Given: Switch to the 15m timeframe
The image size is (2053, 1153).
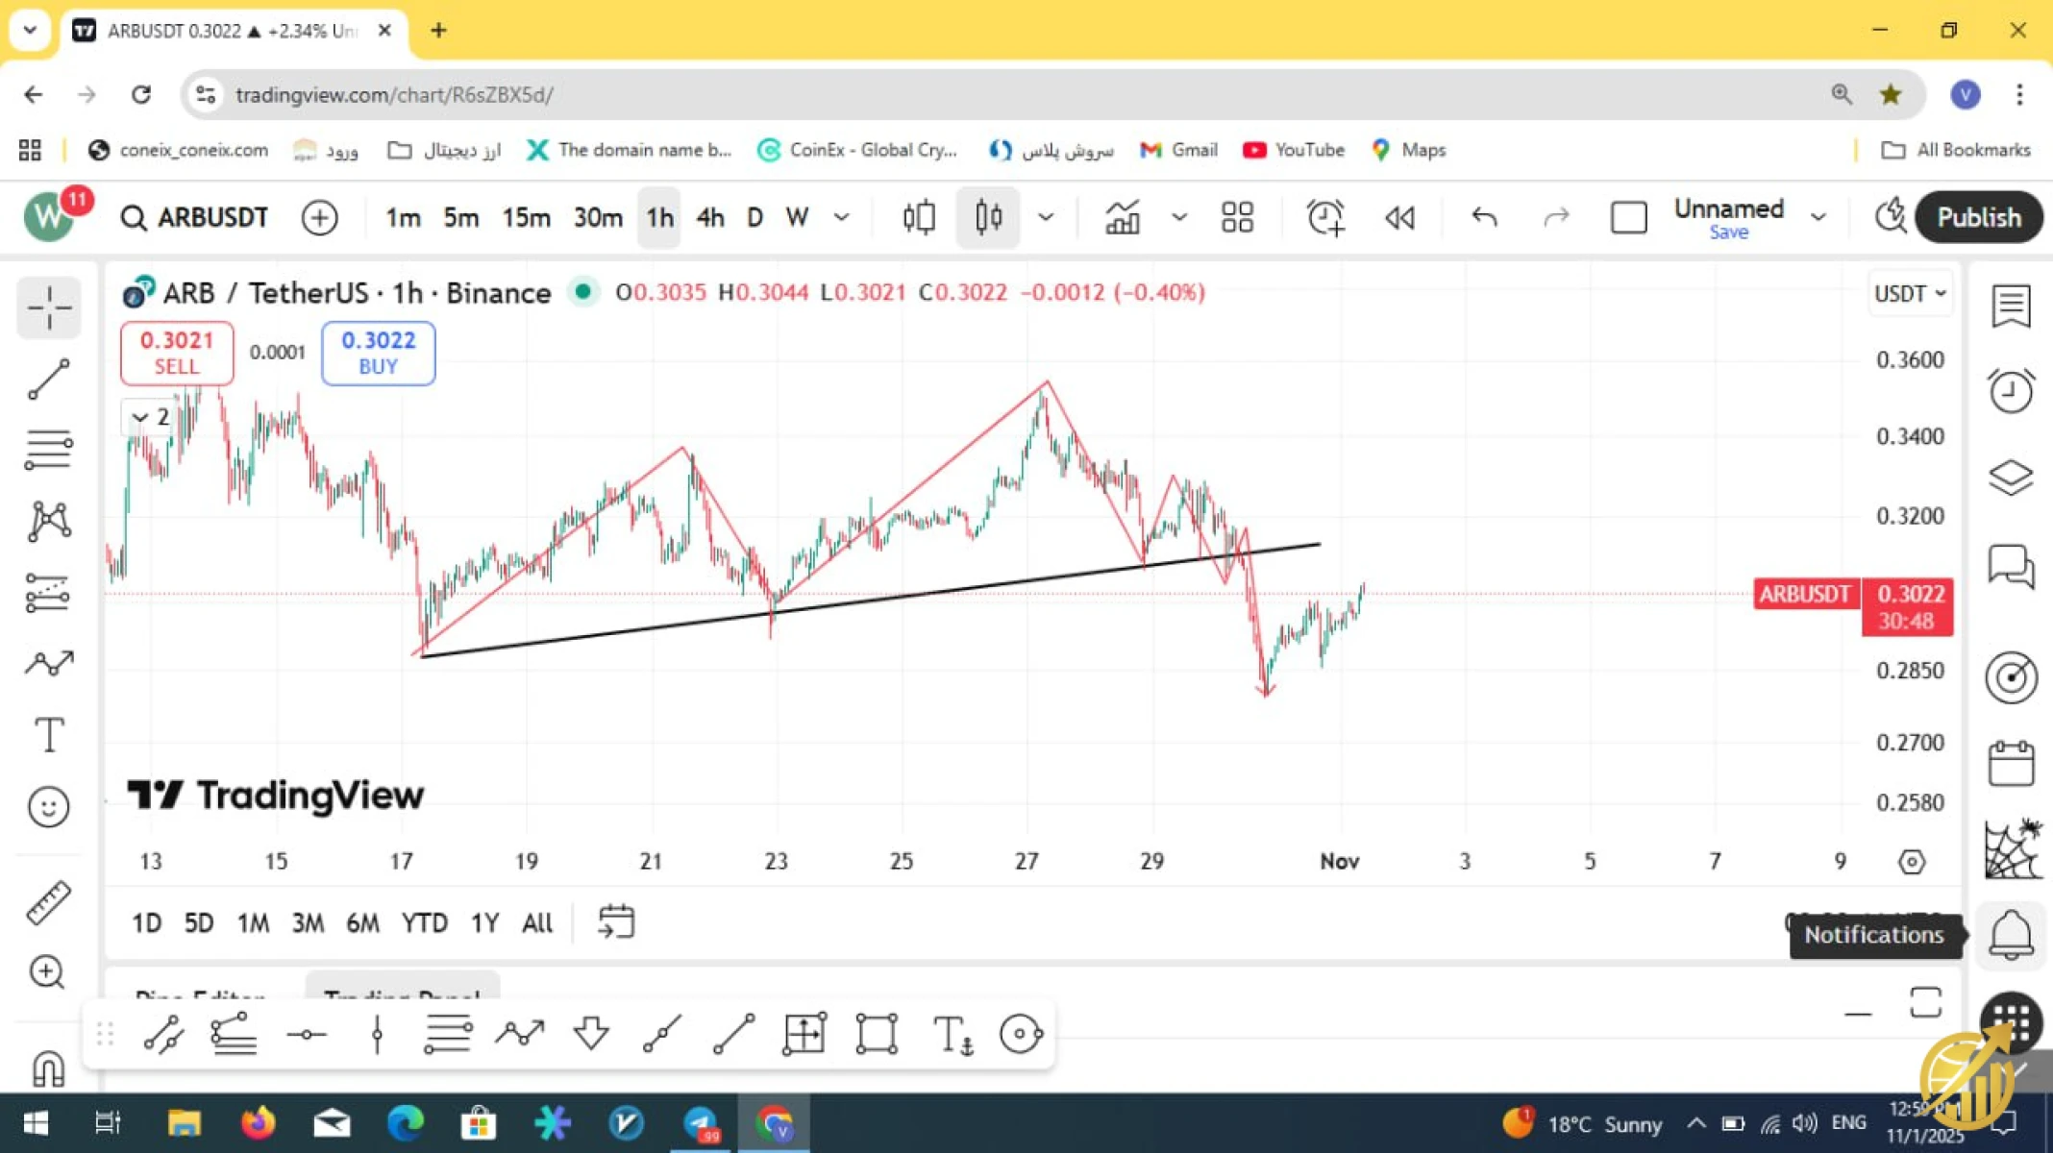Looking at the screenshot, I should coord(526,218).
